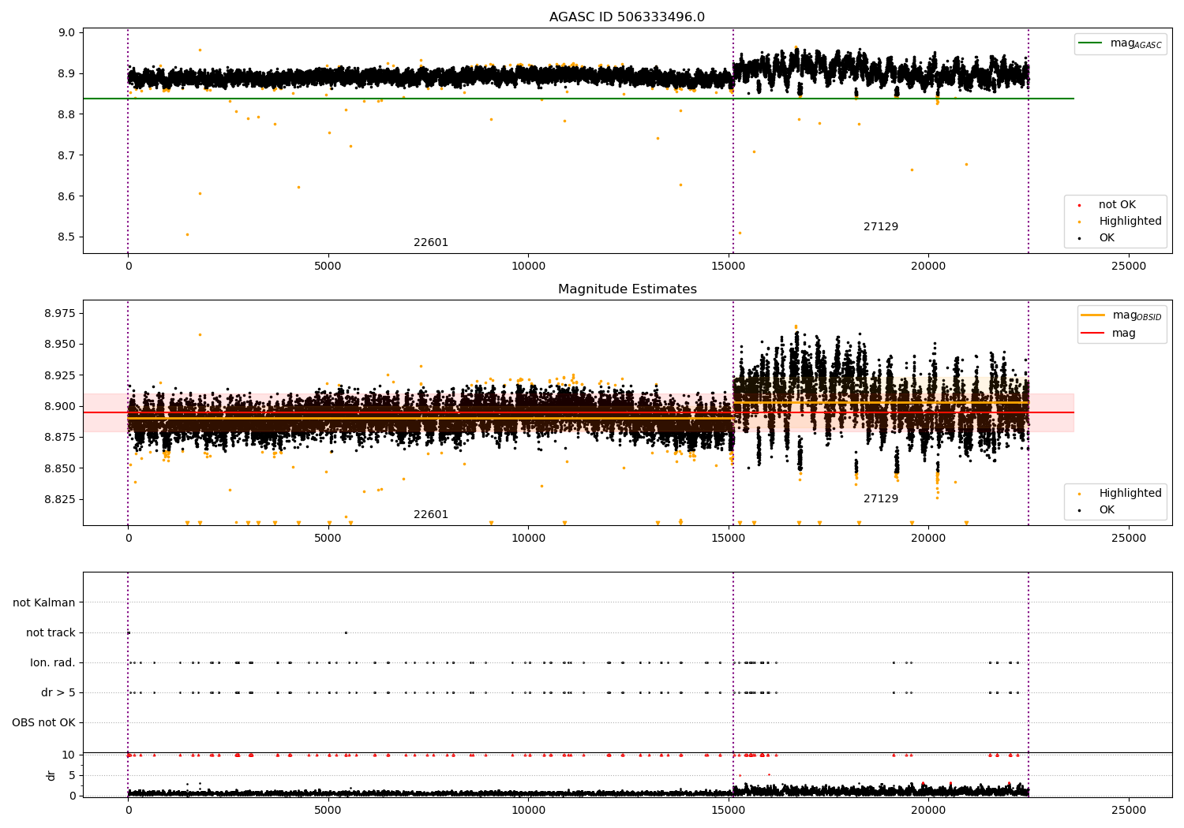Click the 27129 annotation in Magnitude Estimates plot
1184x828 pixels.
tap(881, 499)
